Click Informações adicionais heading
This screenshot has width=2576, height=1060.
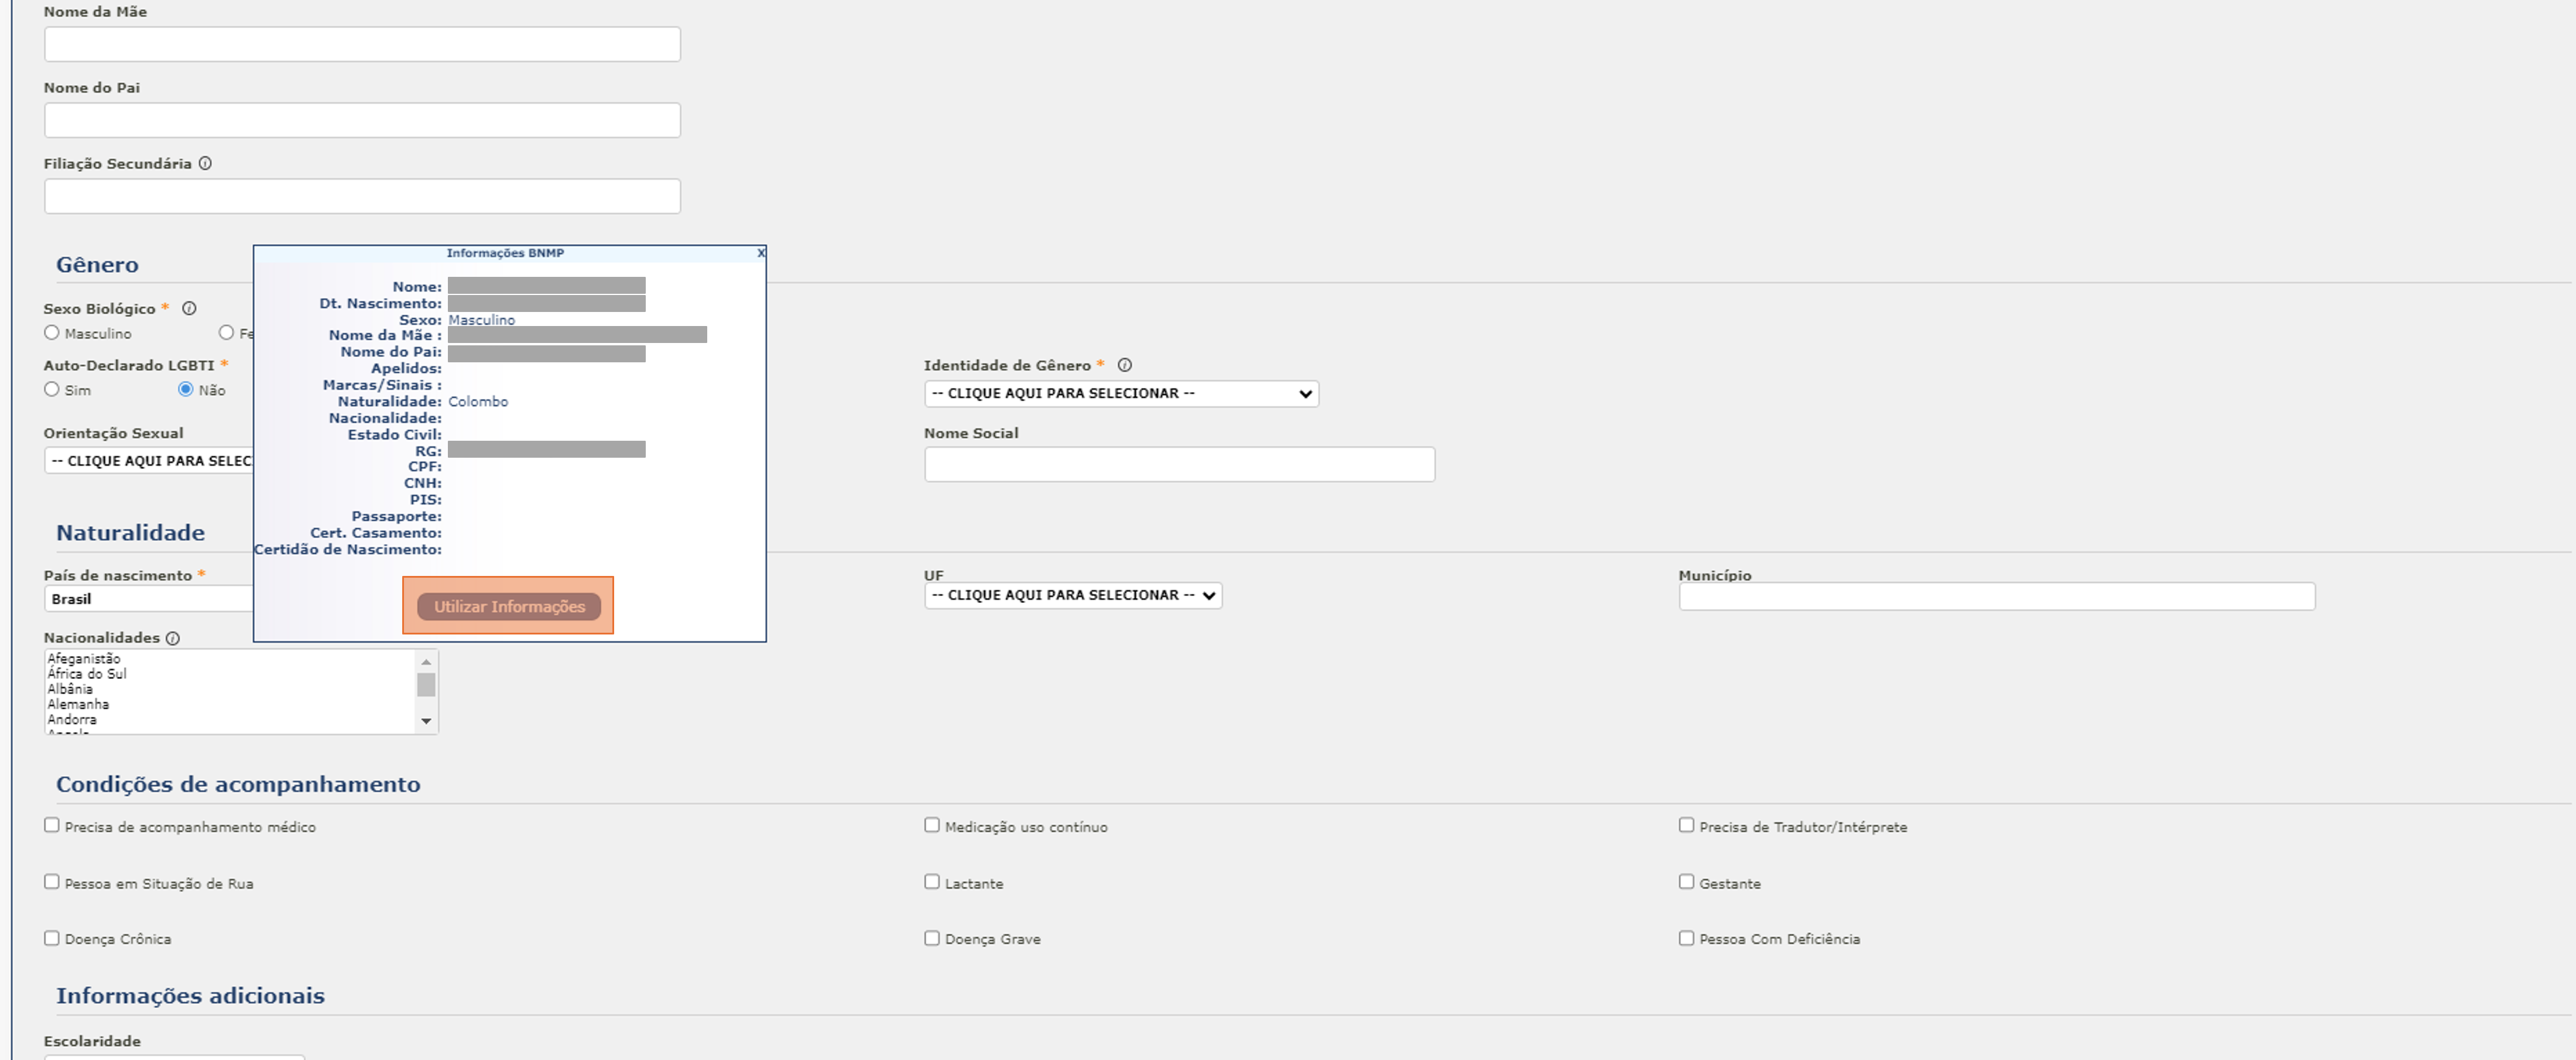point(190,996)
